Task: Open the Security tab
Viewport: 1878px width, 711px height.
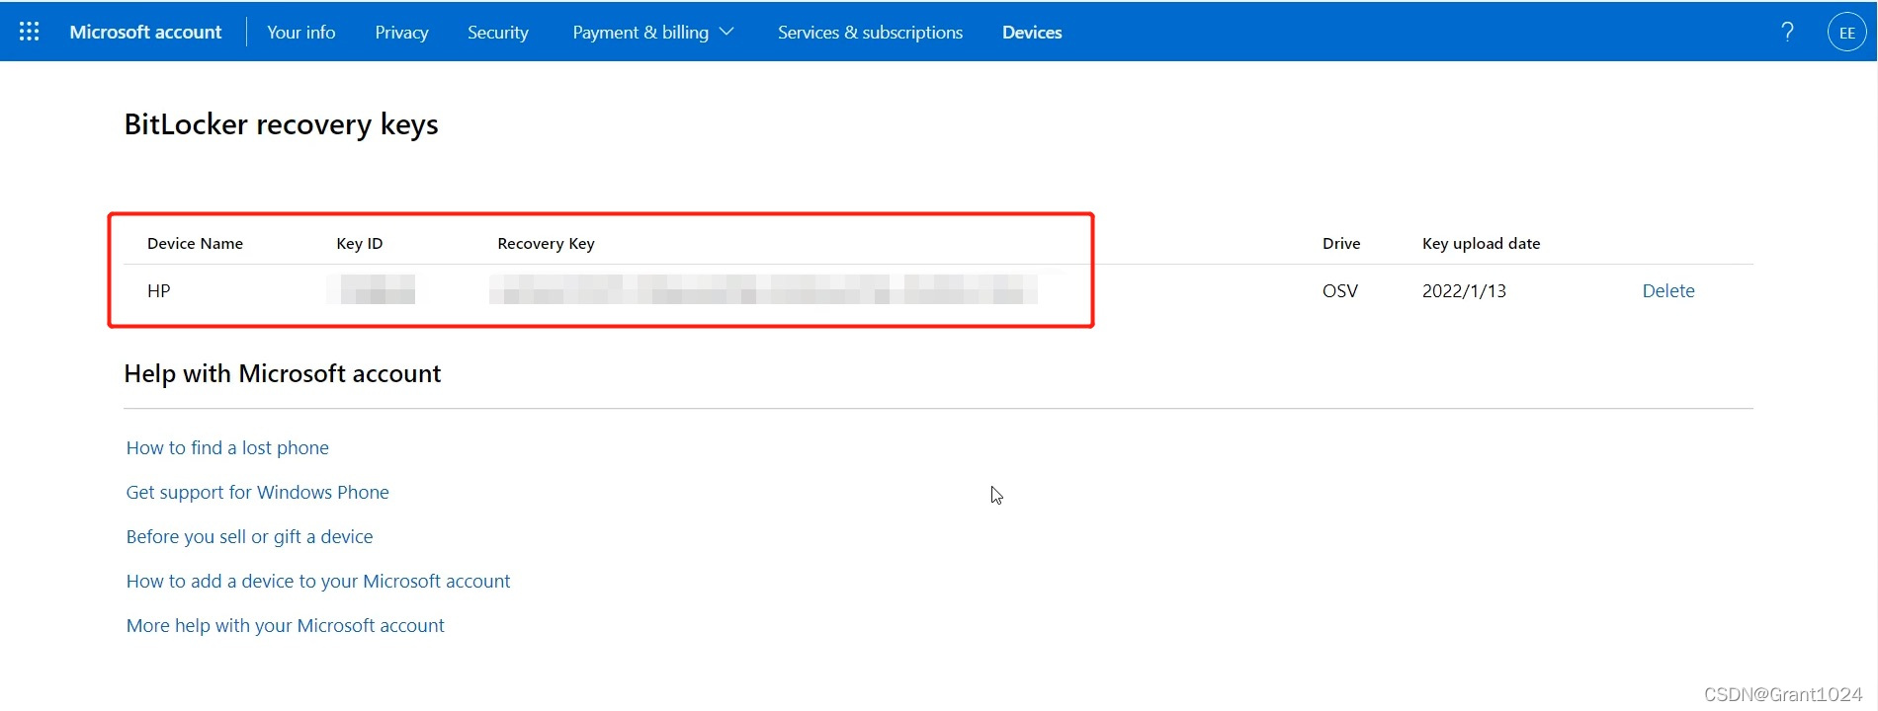Action: point(498,32)
